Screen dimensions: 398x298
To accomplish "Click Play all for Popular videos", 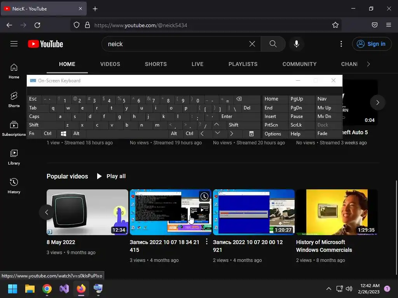I will coord(111,176).
